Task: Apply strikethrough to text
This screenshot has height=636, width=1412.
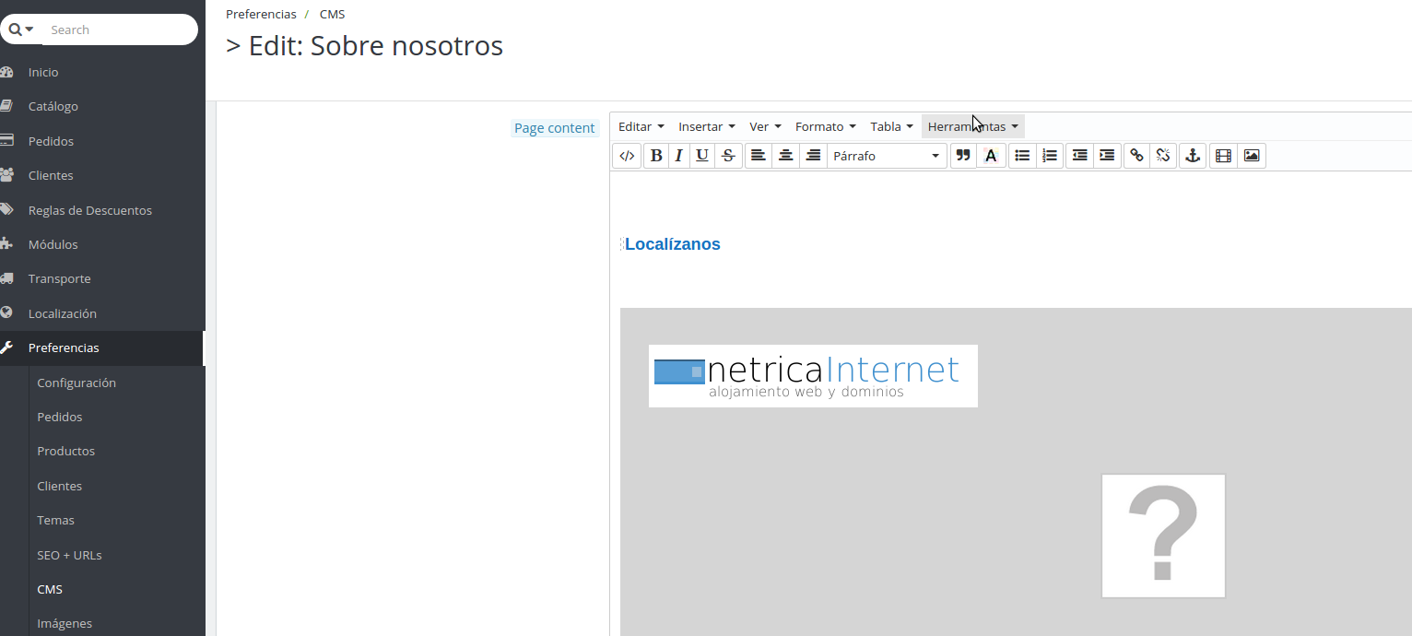Action: (728, 156)
